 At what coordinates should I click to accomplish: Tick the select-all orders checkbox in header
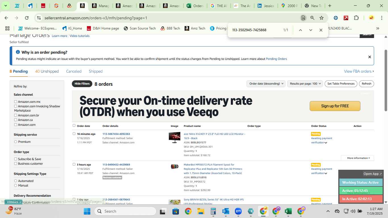click(x=74, y=125)
